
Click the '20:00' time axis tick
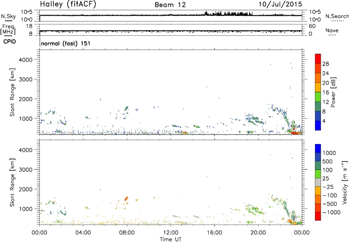pyautogui.click(x=258, y=233)
